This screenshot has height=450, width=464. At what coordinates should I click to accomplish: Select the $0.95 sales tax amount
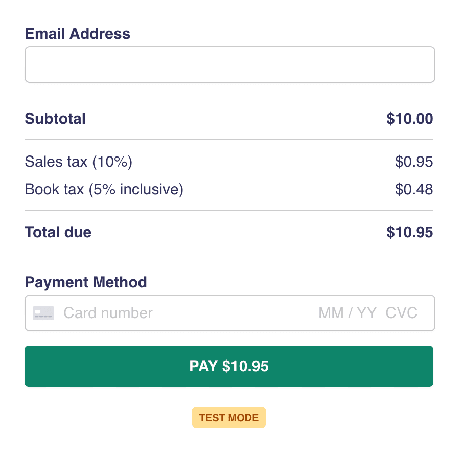pos(413,162)
